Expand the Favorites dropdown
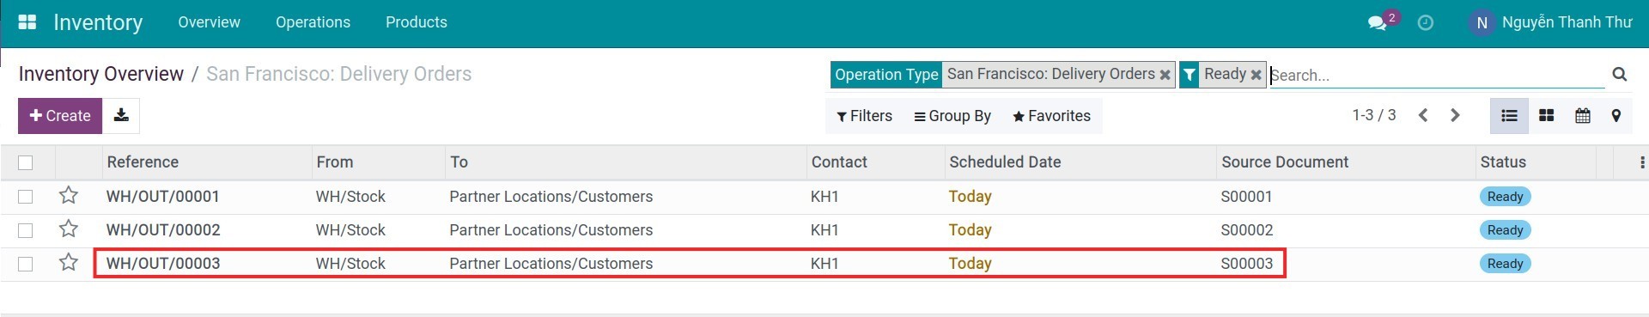Image resolution: width=1649 pixels, height=317 pixels. pos(1051,116)
